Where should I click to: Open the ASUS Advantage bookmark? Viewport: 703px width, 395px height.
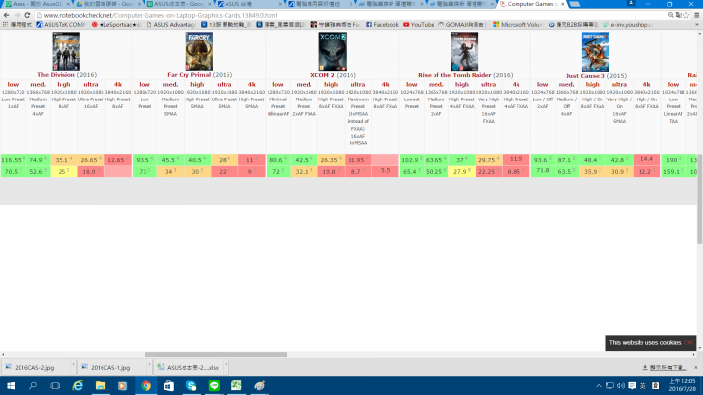coord(171,25)
